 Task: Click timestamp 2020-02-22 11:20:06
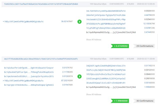click(146, 59)
